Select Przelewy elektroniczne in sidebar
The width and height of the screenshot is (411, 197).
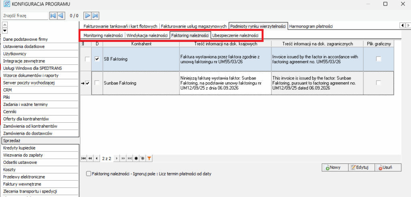click(40, 177)
